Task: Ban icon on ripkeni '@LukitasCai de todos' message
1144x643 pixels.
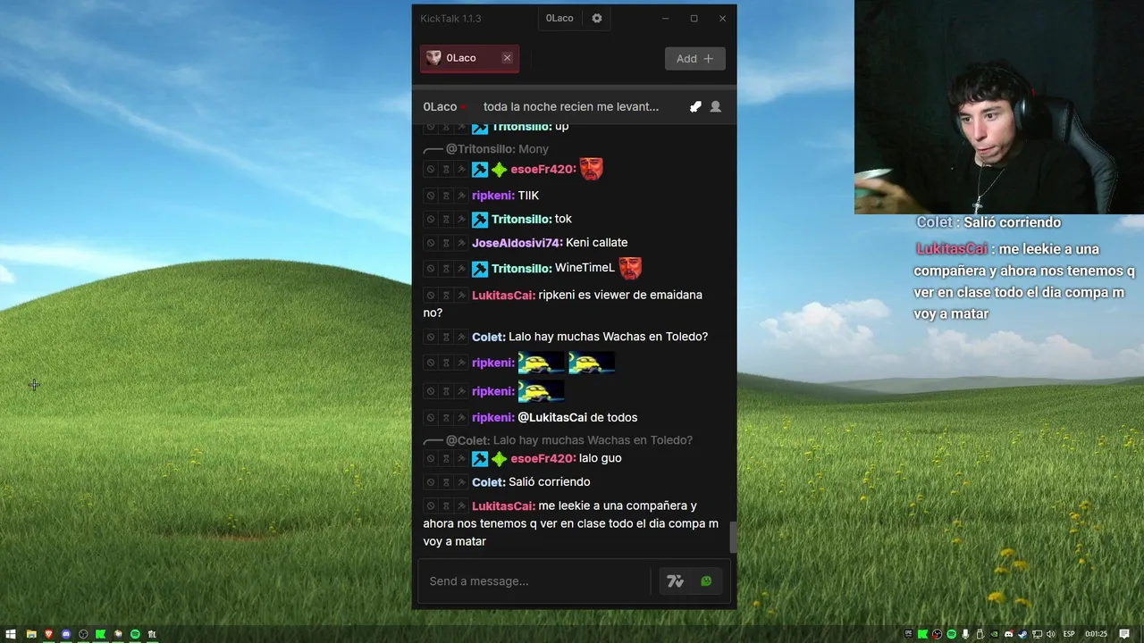Action: tap(430, 418)
